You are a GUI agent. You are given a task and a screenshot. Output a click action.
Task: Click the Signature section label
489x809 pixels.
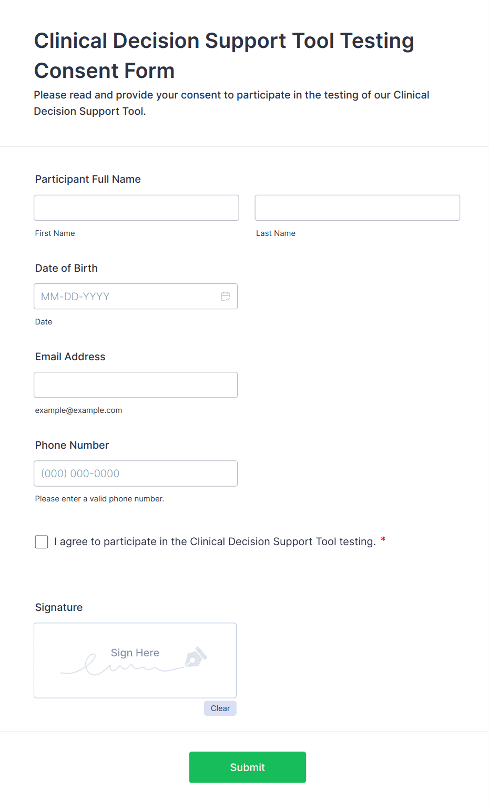click(x=59, y=607)
